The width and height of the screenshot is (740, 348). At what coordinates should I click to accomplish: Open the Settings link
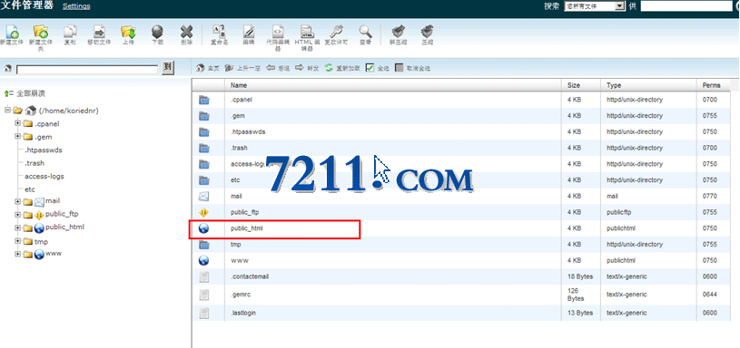point(76,6)
